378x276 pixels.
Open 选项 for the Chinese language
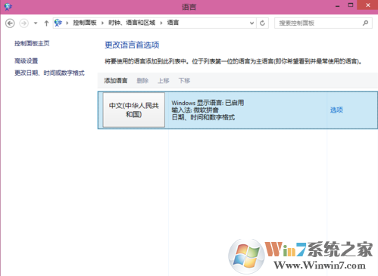tap(336, 110)
